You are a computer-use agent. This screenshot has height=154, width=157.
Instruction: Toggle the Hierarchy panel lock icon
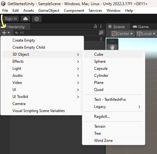[x=95, y=26]
